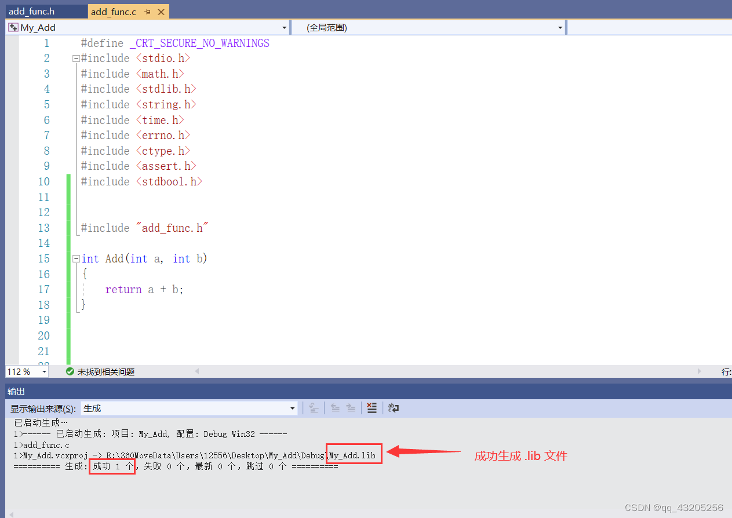Open the My_Add project dropdown
The image size is (732, 518).
(284, 28)
